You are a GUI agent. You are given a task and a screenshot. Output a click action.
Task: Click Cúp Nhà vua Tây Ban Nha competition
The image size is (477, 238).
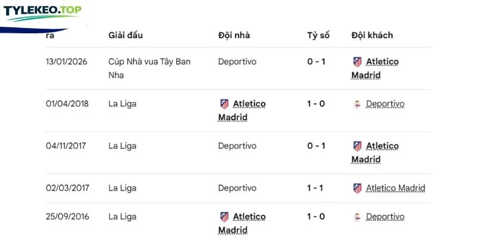150,68
